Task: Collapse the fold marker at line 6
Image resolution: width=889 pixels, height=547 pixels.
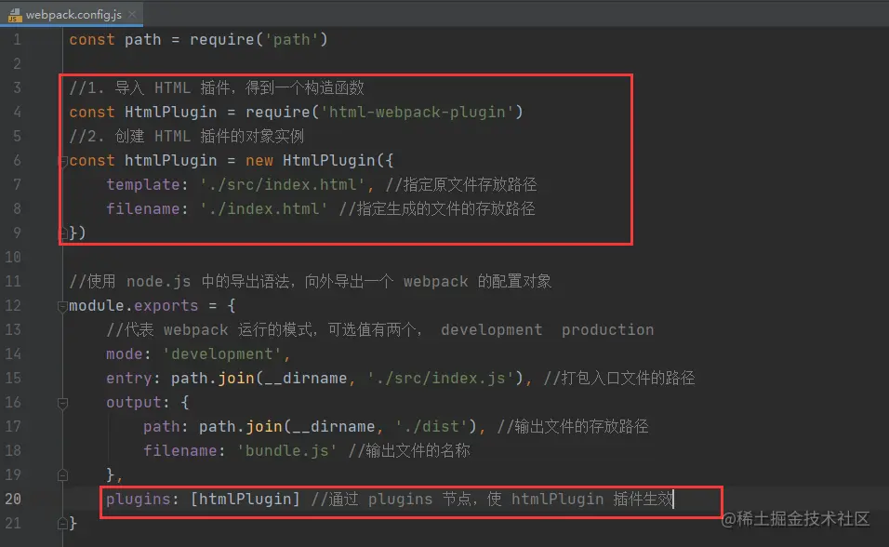Action: pos(63,161)
